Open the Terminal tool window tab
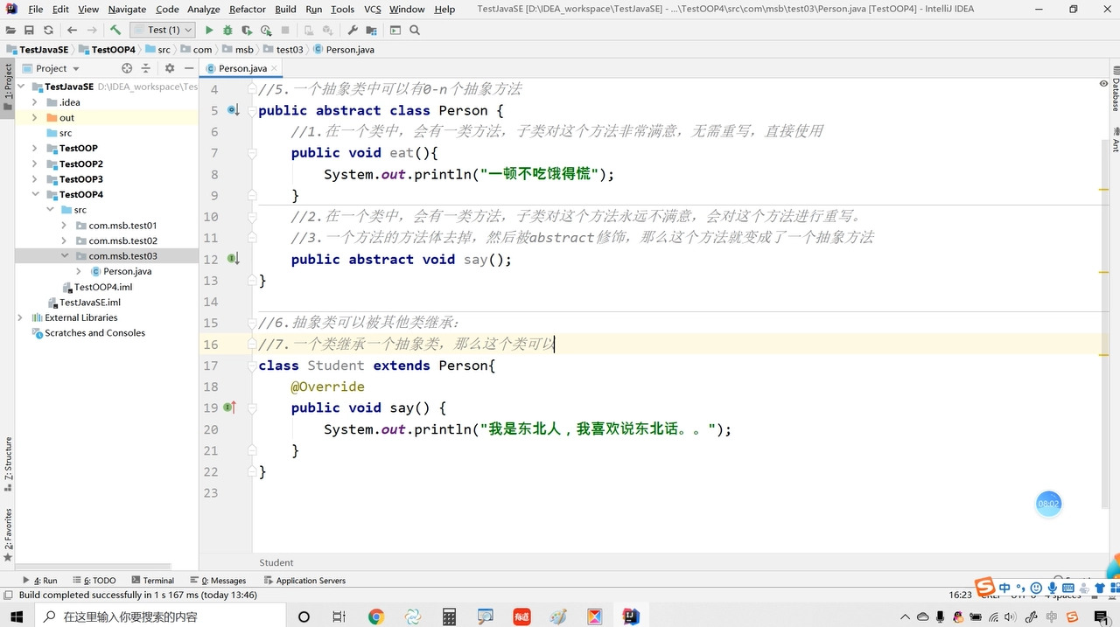The image size is (1120, 627). (x=152, y=581)
